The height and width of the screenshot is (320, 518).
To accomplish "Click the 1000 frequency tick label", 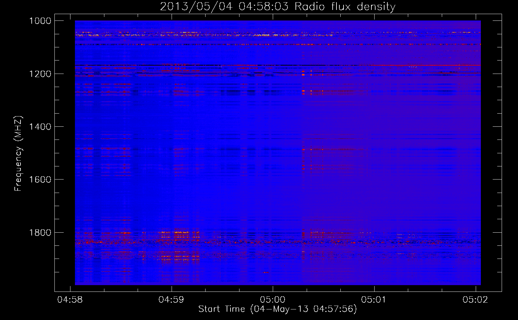I will coord(40,21).
